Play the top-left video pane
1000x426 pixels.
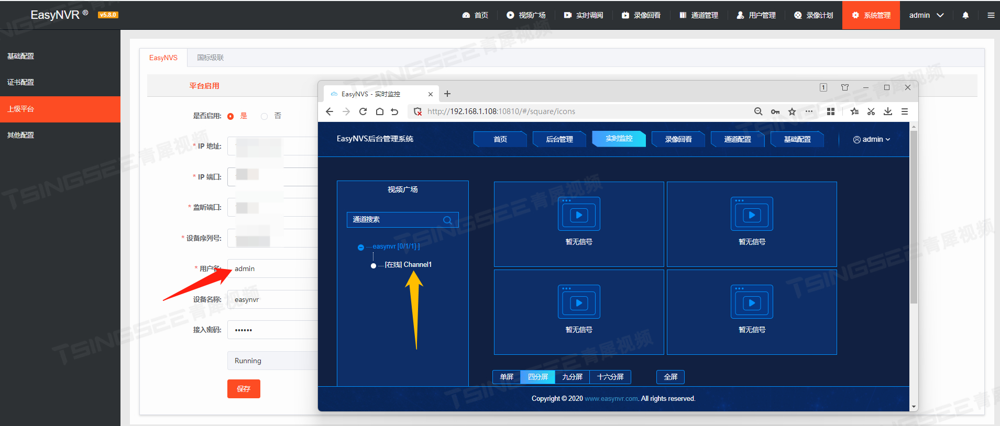[579, 215]
